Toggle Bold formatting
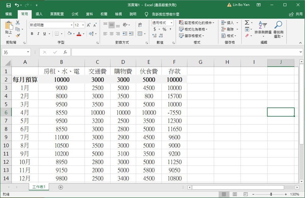Image resolution: width=305 pixels, height=198 pixels. click(32, 34)
